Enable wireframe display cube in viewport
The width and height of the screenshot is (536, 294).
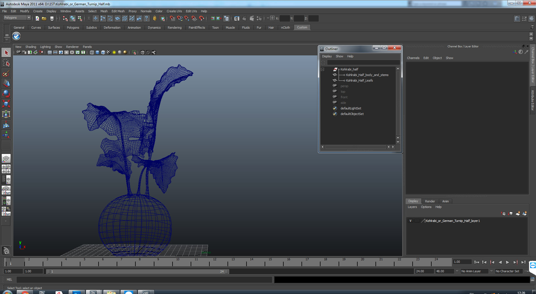click(92, 52)
